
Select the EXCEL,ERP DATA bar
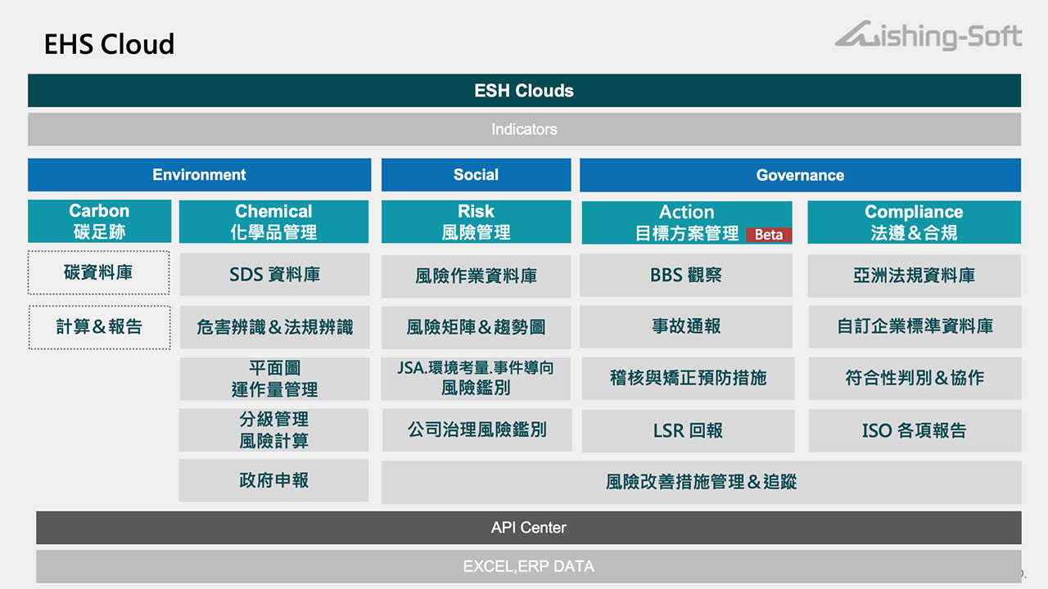[x=528, y=566]
